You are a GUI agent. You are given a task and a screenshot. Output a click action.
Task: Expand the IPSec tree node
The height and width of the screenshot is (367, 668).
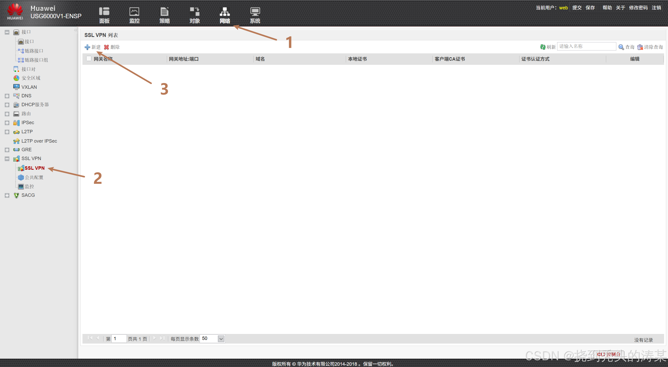pos(7,123)
